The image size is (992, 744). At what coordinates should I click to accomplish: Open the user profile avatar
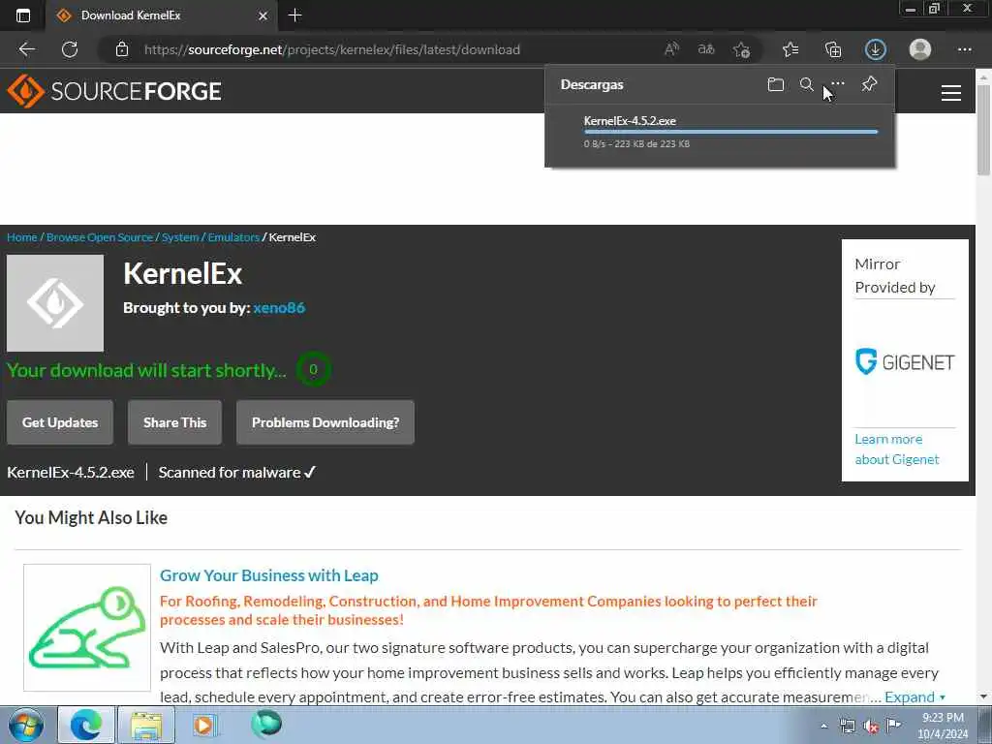coord(920,49)
